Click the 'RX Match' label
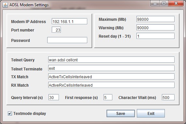 tap(20, 85)
